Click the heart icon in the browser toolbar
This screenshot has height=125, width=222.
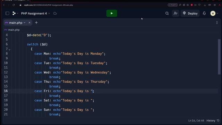pyautogui.click(x=199, y=5)
